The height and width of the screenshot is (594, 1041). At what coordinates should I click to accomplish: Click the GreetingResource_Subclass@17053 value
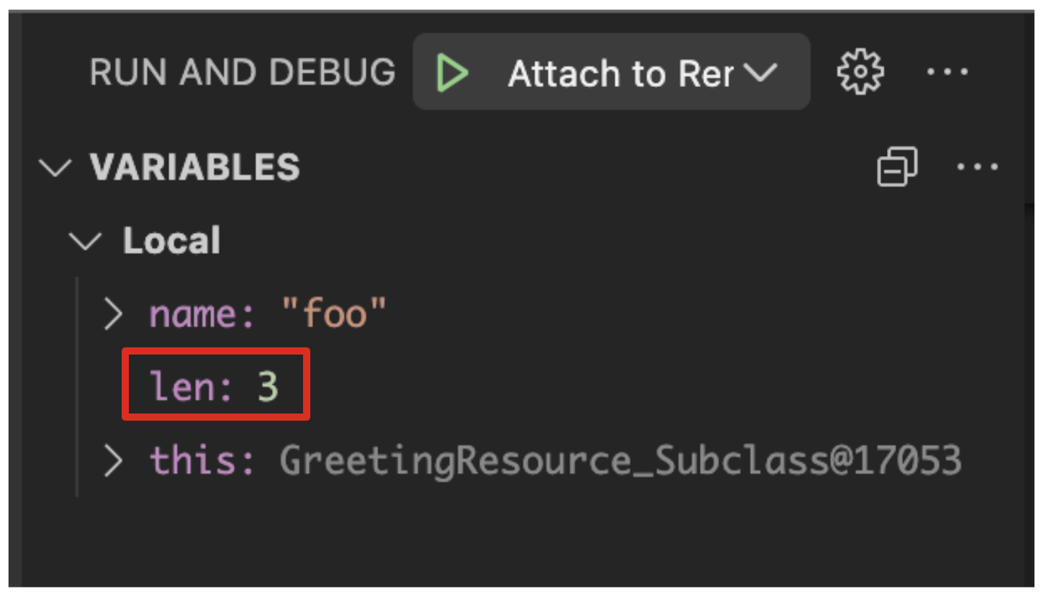(620, 461)
